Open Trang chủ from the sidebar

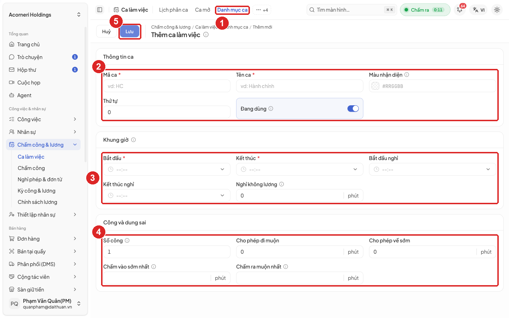pos(43,45)
